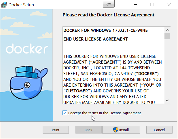Click empty scrollbar track below thumb
Image resolution: width=178 pixels, height=139 pixels.
coord(167,68)
